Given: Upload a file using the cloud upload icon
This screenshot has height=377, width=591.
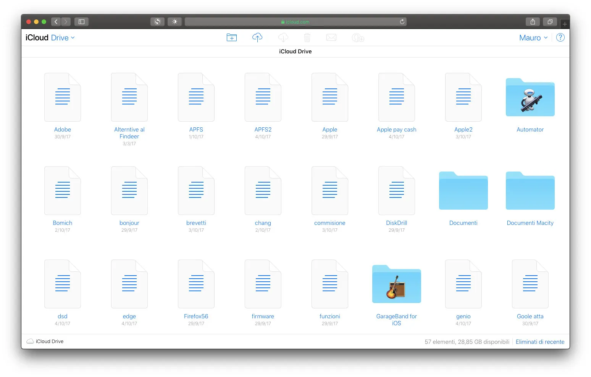Looking at the screenshot, I should coord(257,37).
